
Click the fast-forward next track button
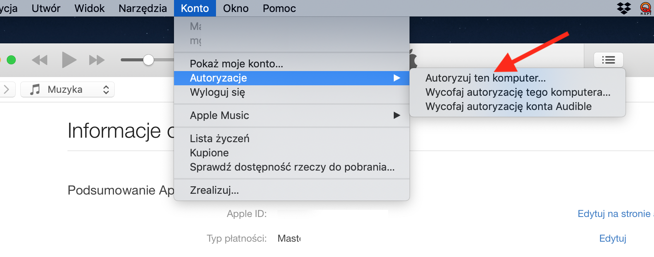tap(97, 60)
